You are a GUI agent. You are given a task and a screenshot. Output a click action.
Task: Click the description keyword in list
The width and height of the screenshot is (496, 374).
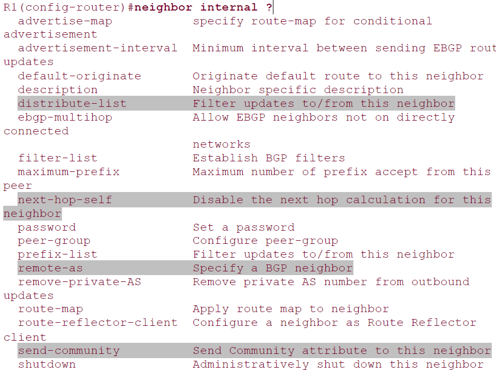(58, 89)
